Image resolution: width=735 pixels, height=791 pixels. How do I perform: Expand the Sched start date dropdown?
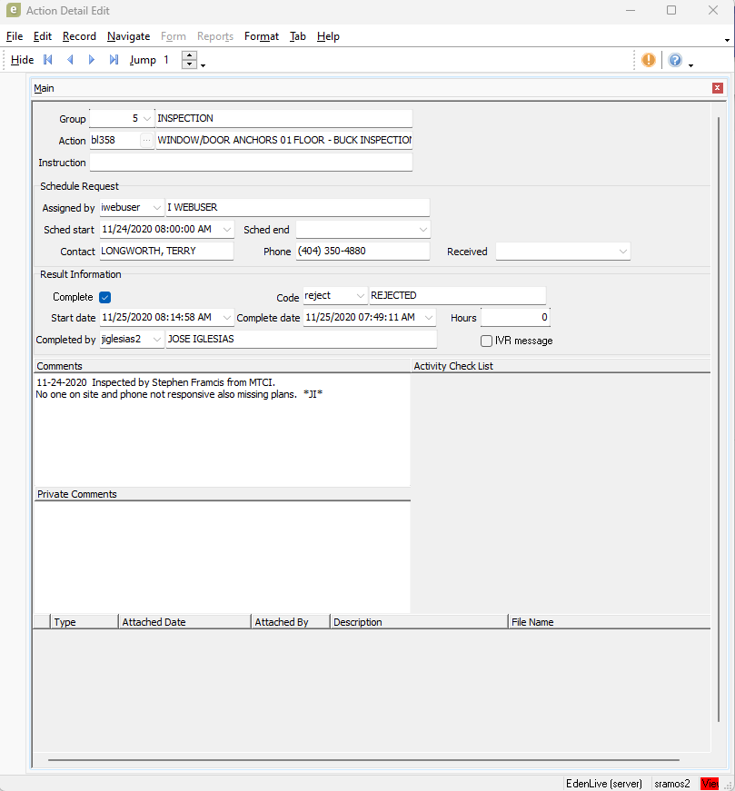226,230
